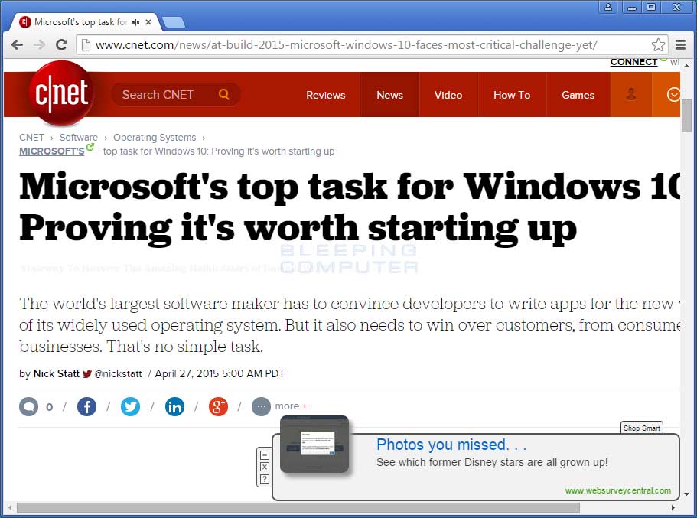
Task: Go to CNET breadcrumb link
Action: coord(31,138)
